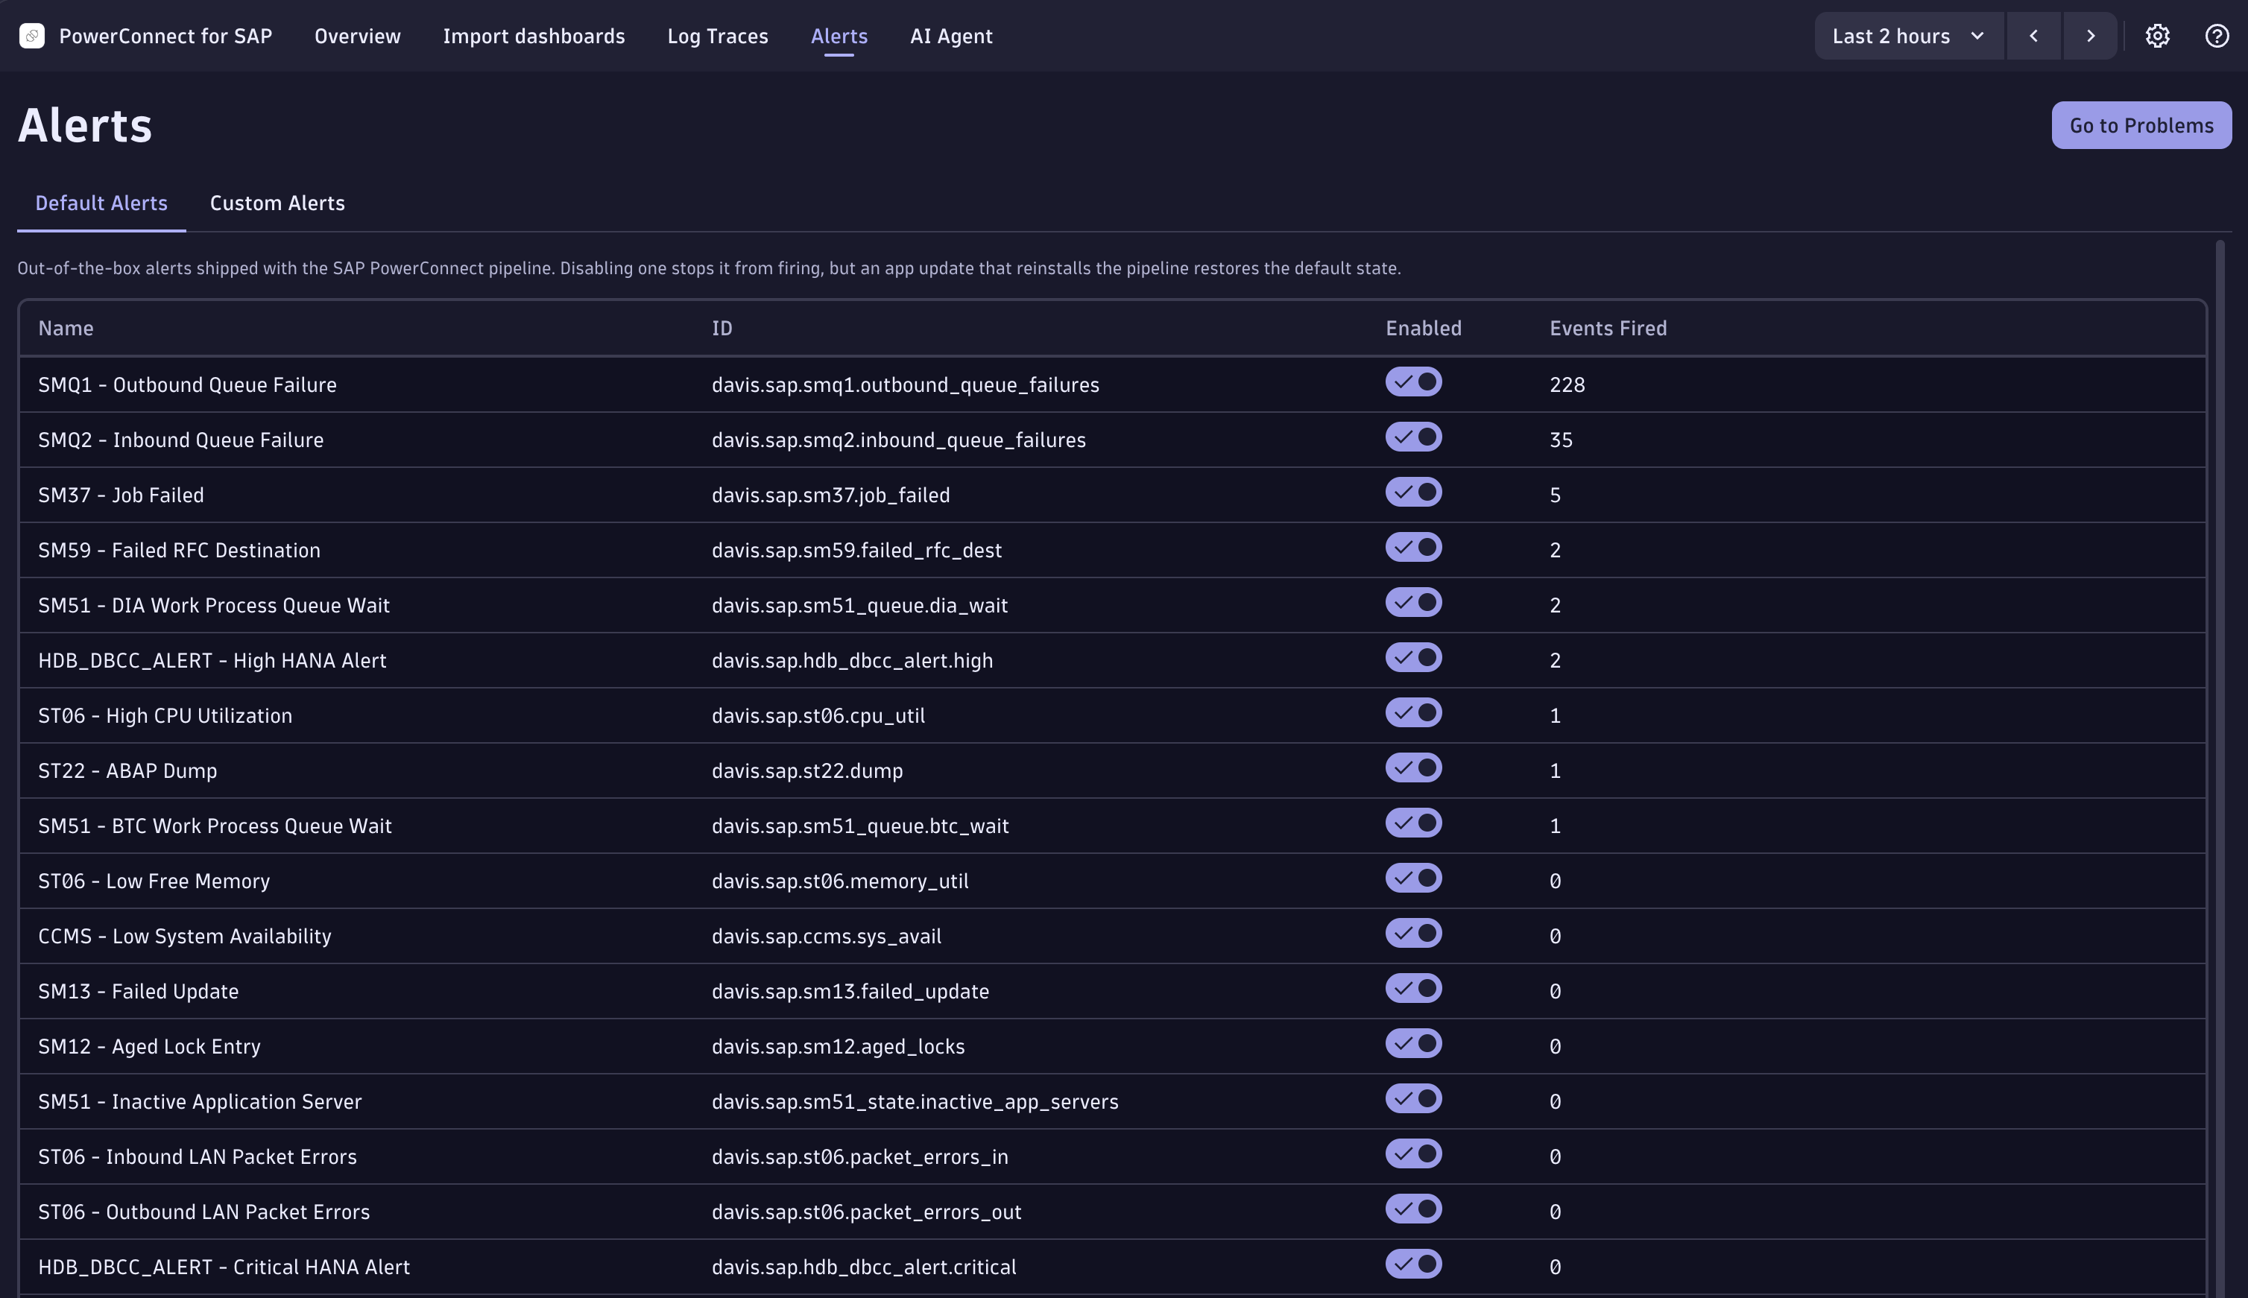Open settings via the gear icon
The height and width of the screenshot is (1298, 2248).
point(2157,36)
